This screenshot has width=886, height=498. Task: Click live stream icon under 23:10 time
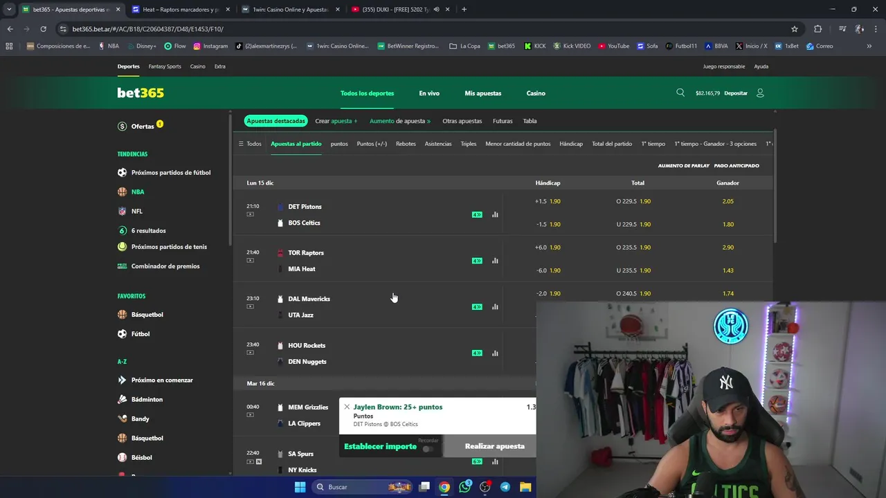250,306
